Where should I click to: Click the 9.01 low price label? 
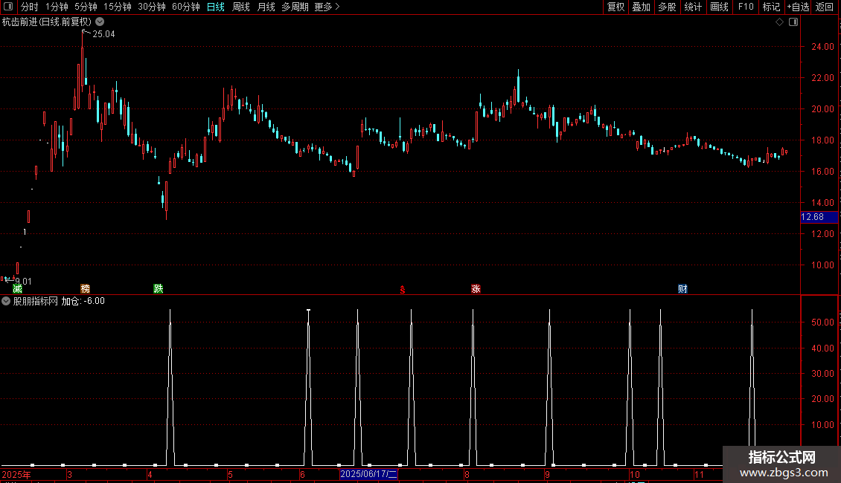point(23,282)
